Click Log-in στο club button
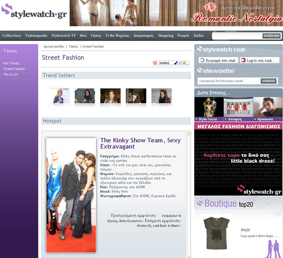This screenshot has height=258, width=283. point(259,60)
